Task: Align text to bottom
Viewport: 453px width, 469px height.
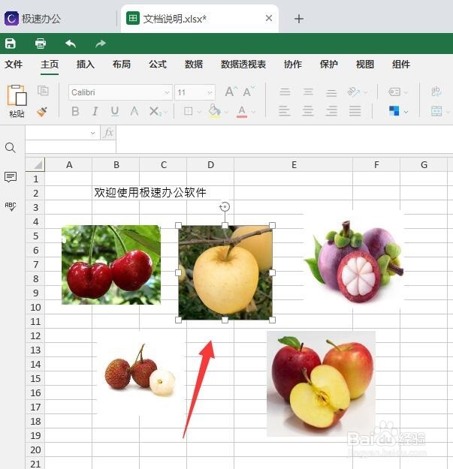Action: [331, 92]
